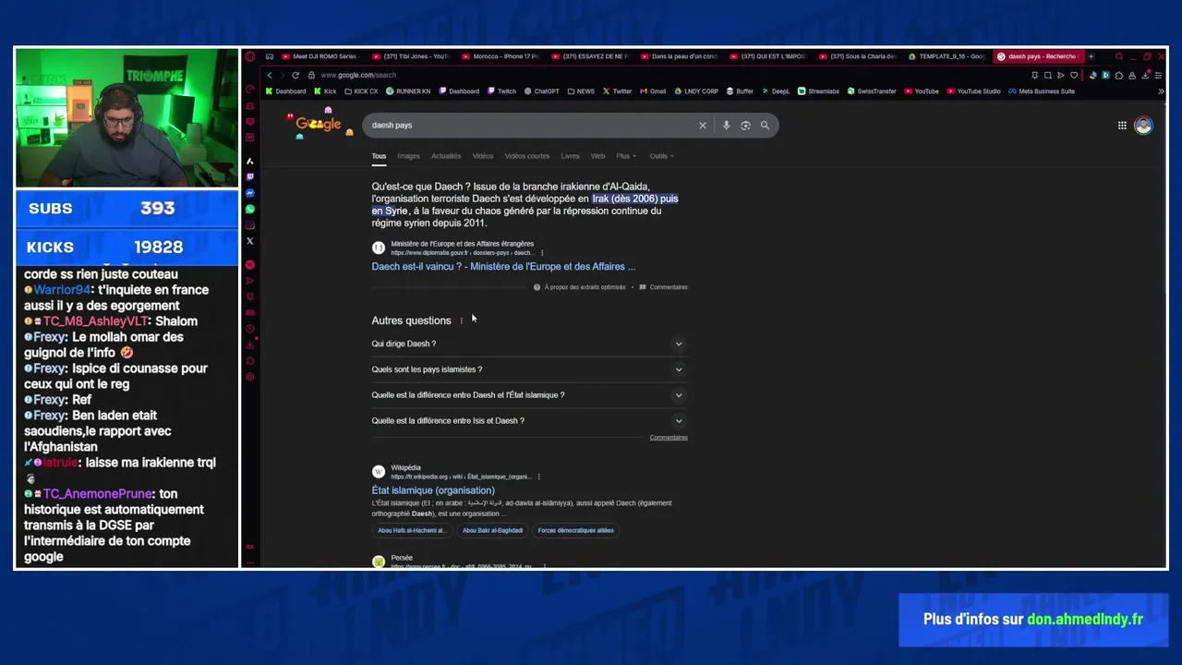1182x665 pixels.
Task: Click the heart bookmark icon in toolbar
Action: (x=1074, y=76)
